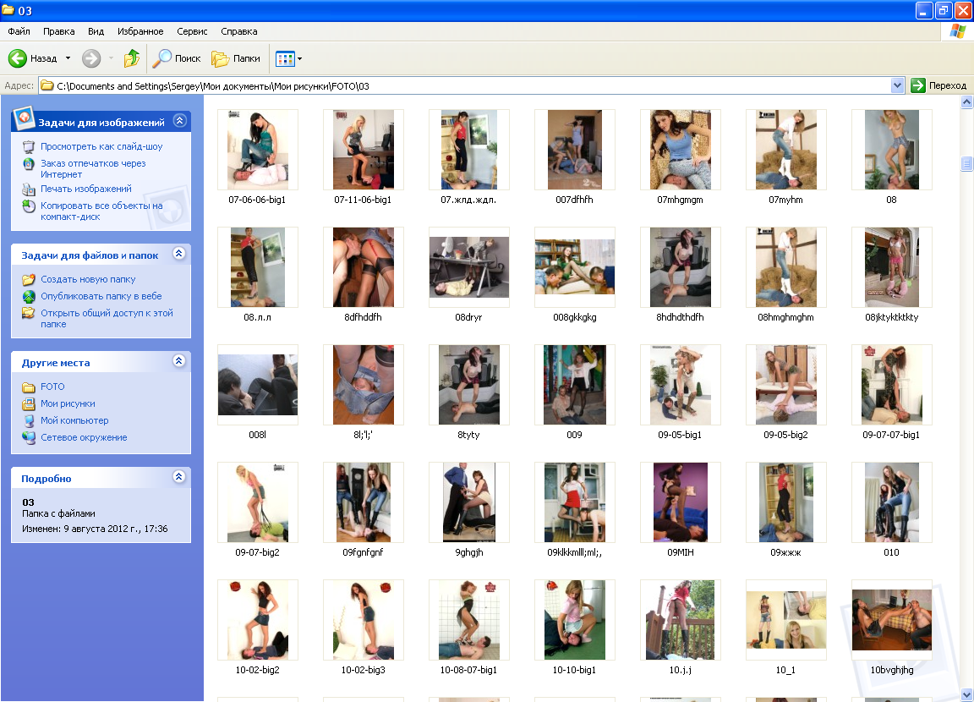Click the Мой компьютер icon
The image size is (974, 702).
click(x=29, y=420)
